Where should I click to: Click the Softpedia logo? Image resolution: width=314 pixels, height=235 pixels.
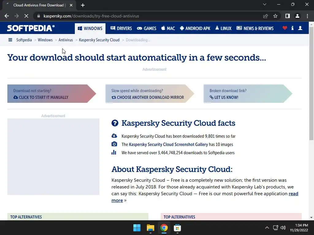click(31, 28)
